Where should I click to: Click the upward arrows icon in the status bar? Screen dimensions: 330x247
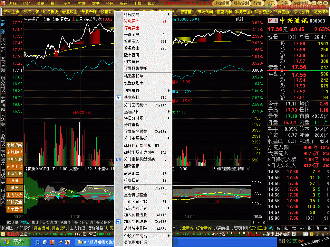323,234
